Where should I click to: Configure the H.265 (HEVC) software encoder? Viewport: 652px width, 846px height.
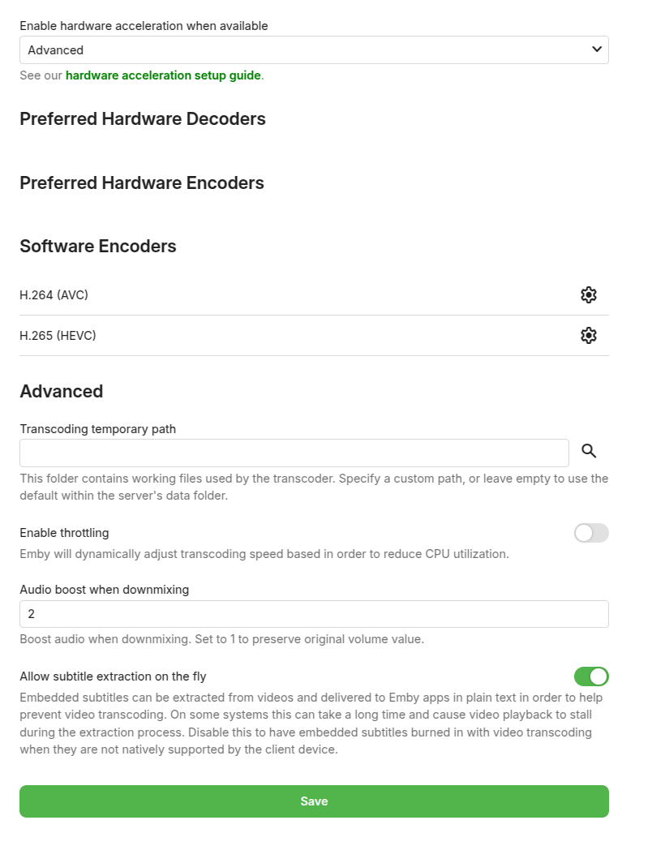click(x=588, y=335)
